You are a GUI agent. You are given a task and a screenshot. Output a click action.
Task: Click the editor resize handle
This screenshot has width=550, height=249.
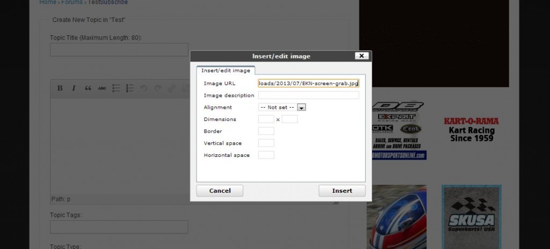point(336,202)
